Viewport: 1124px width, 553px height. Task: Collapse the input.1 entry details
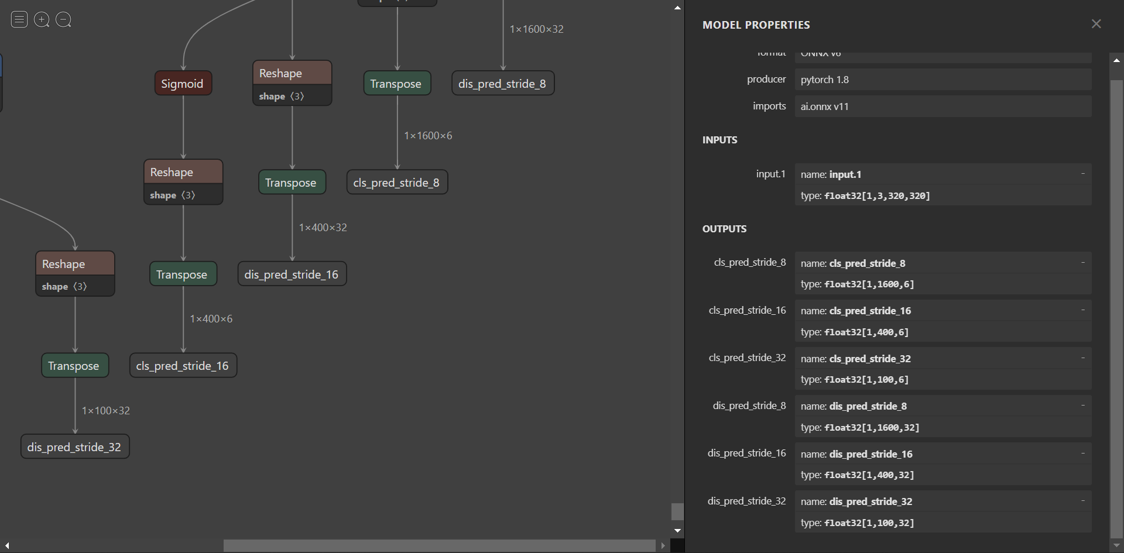(1083, 174)
